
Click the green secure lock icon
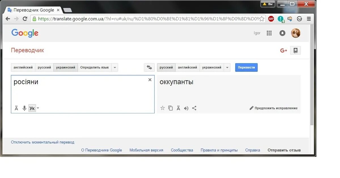[x=34, y=19]
